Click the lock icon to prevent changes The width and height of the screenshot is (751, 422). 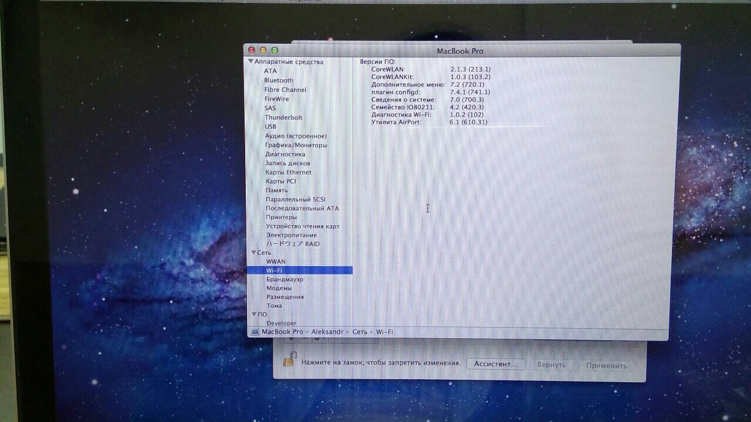290,359
